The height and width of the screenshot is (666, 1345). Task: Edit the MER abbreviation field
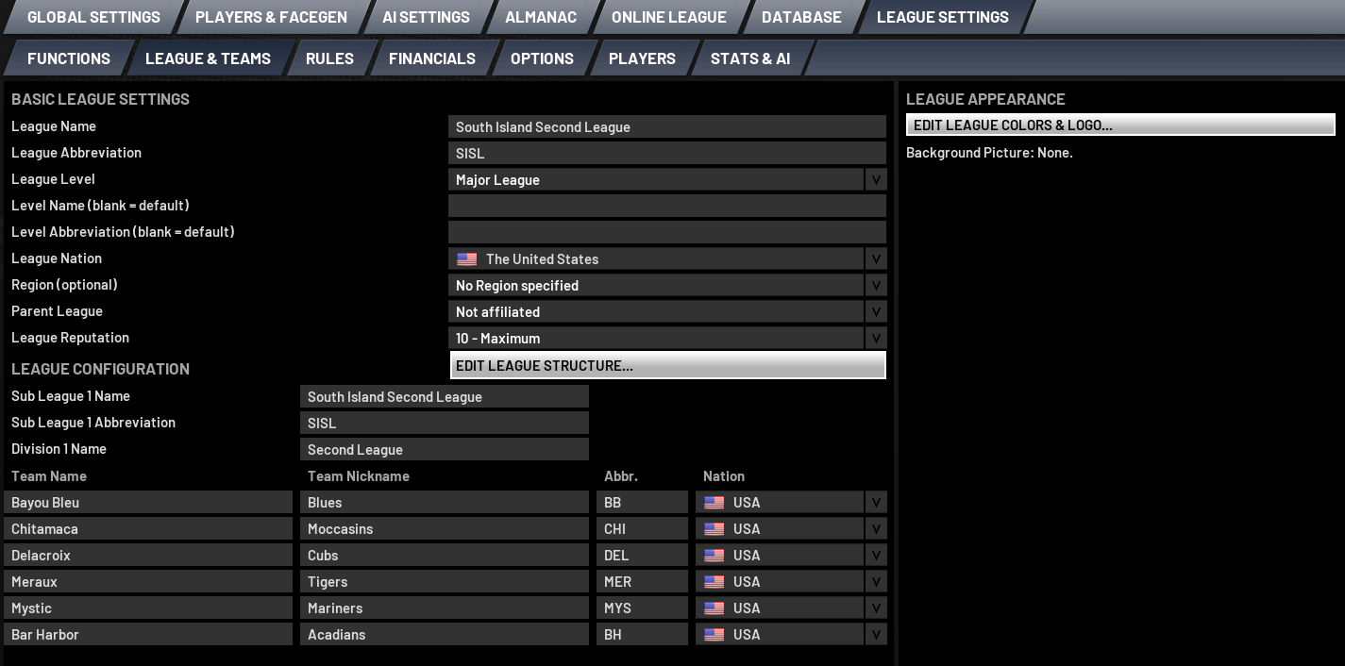pyautogui.click(x=642, y=581)
